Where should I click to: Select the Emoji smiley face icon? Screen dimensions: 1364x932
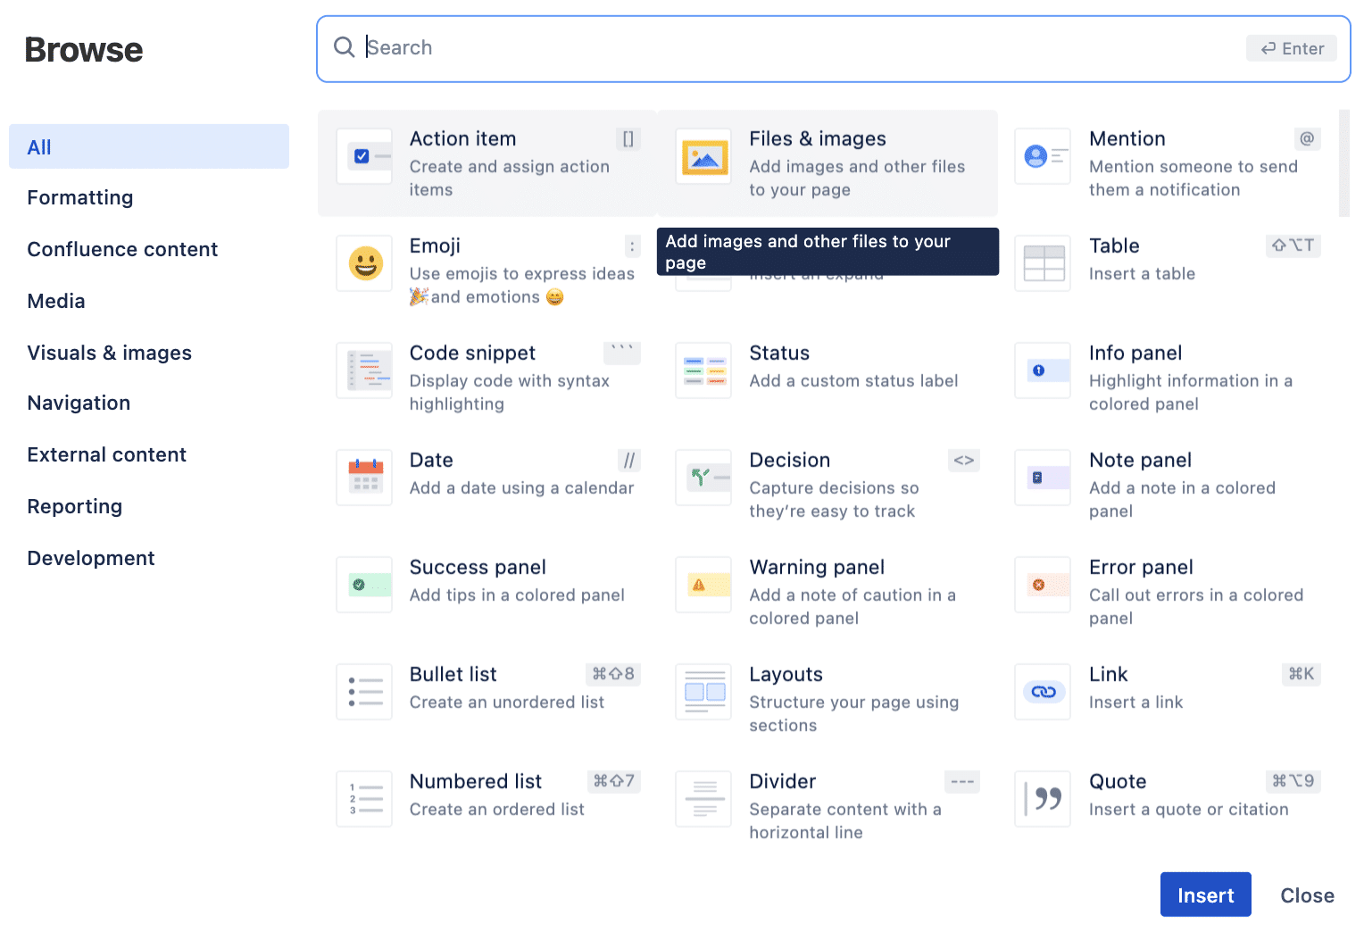[364, 263]
